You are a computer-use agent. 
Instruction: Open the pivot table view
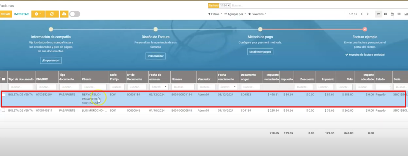pos(399,14)
